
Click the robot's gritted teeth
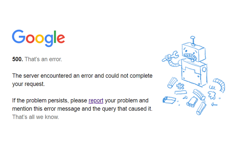click(x=190, y=57)
